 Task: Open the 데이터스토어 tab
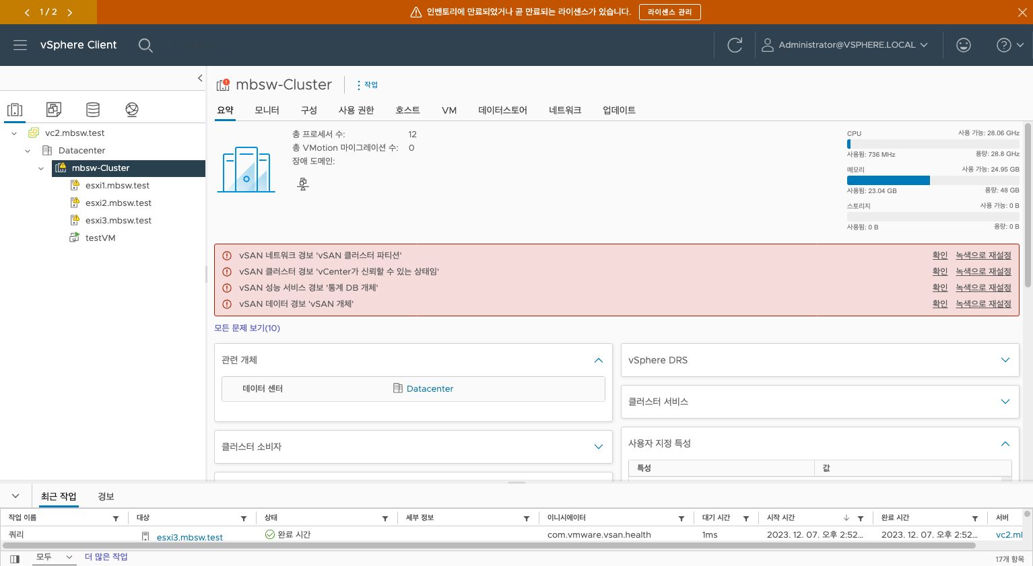coord(502,110)
